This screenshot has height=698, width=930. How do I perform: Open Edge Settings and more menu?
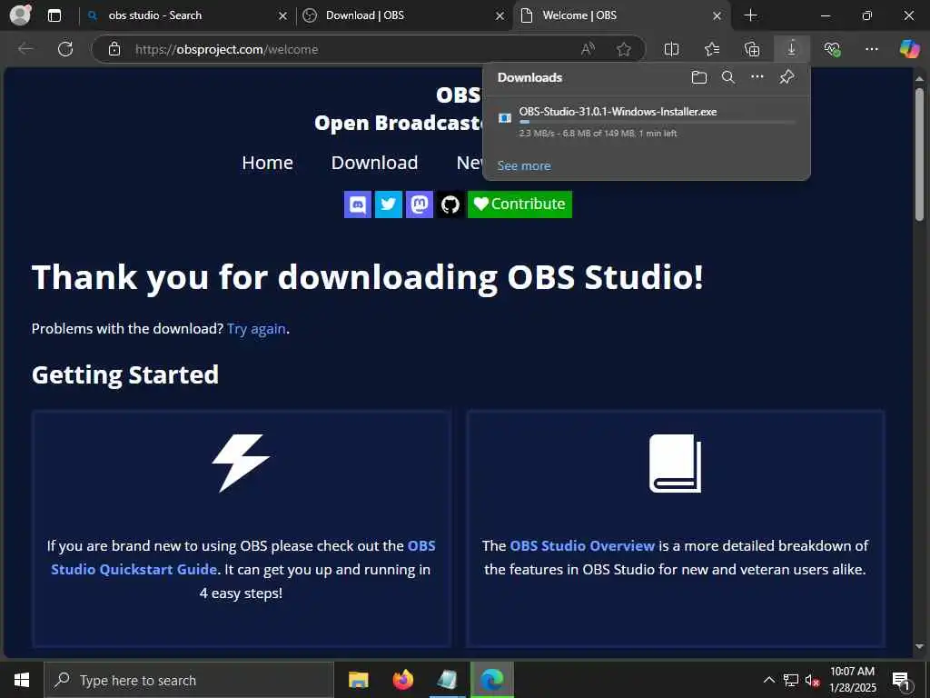tap(871, 49)
